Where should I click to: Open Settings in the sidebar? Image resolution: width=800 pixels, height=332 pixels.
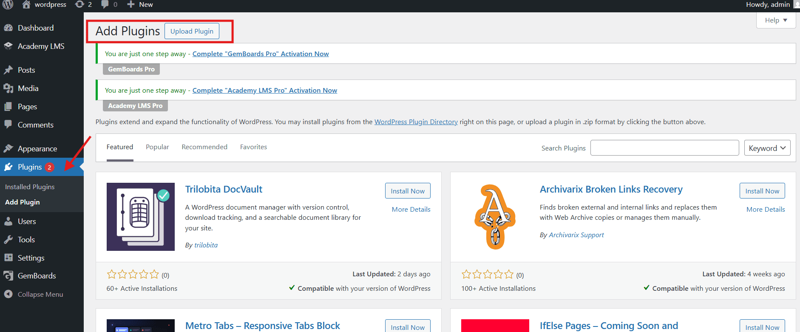31,258
